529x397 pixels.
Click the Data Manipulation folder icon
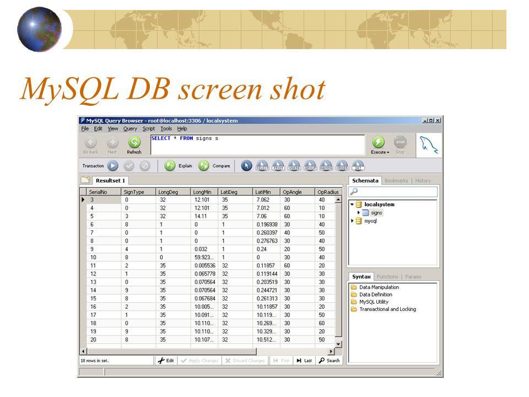point(354,287)
